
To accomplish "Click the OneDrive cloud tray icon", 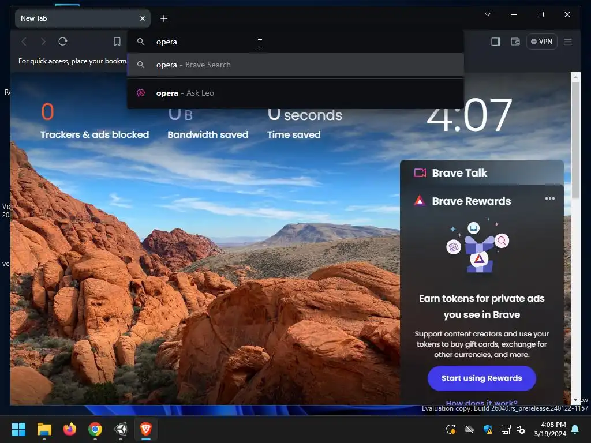I will pos(469,429).
